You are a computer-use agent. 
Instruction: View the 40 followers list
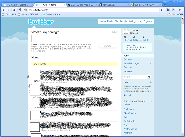click(x=137, y=39)
